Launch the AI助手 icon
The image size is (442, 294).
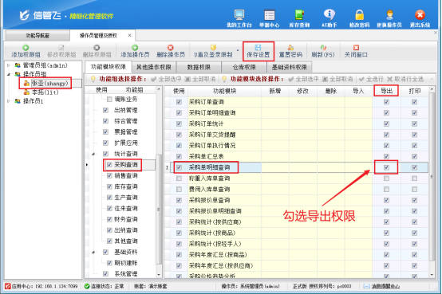[x=330, y=18]
